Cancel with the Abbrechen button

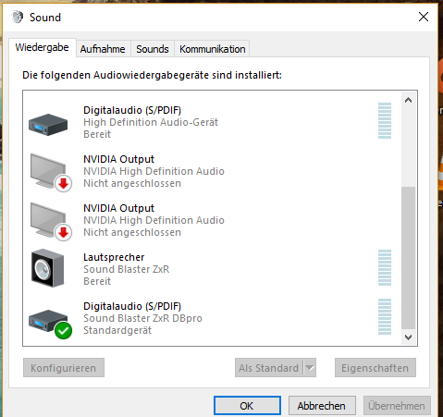point(322,406)
